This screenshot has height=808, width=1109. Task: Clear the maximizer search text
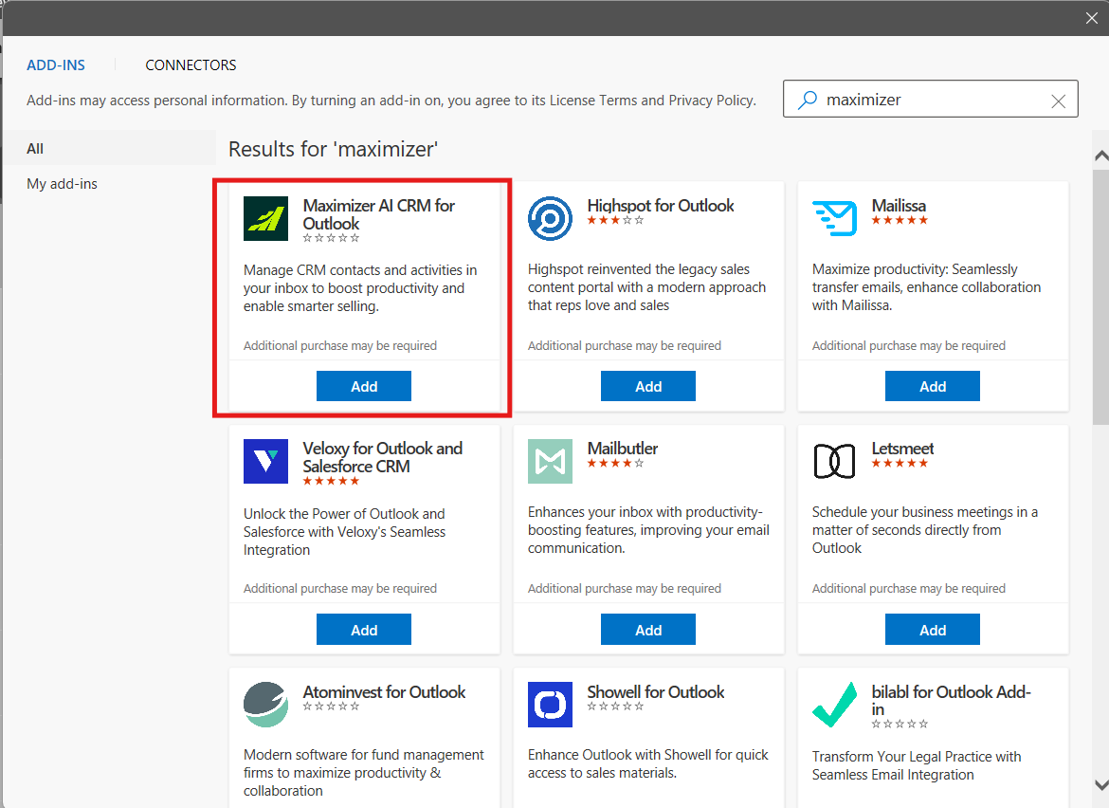[x=1058, y=101]
